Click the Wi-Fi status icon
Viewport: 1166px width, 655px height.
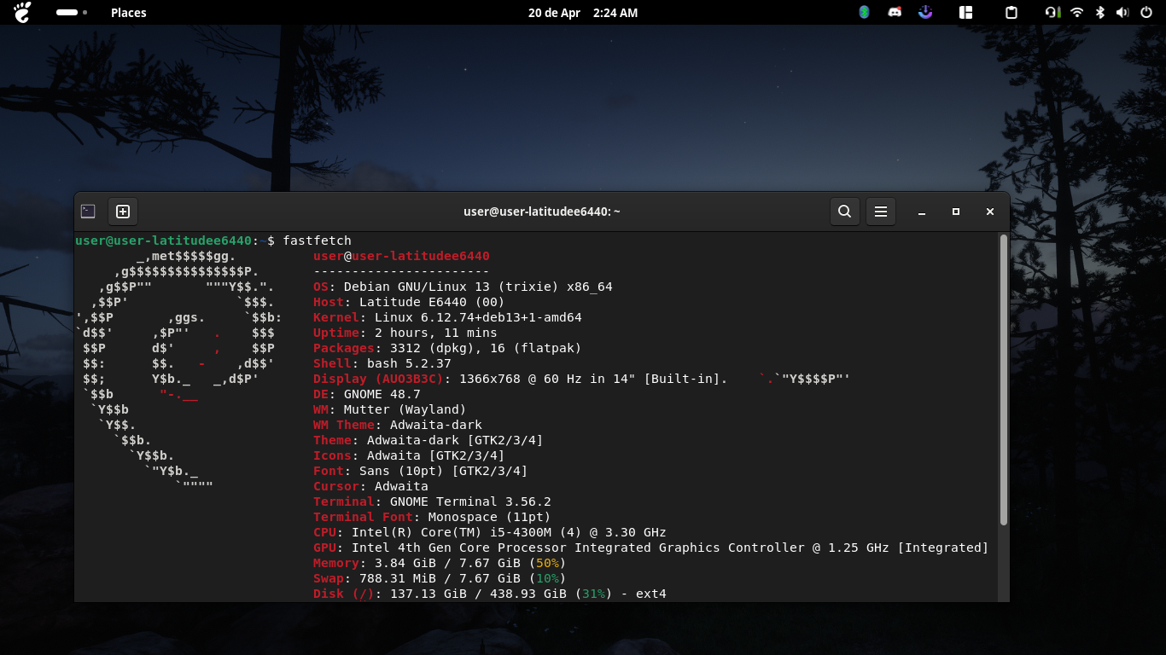(x=1077, y=13)
